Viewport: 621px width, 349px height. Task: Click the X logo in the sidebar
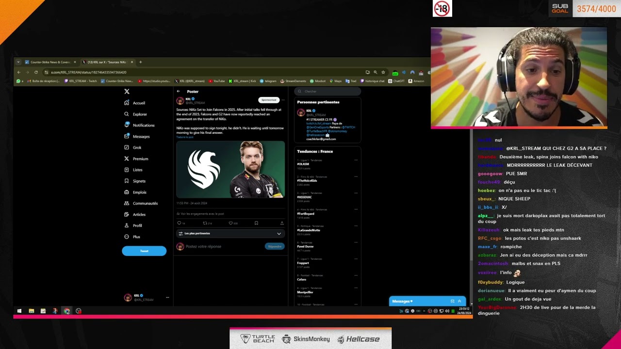[x=127, y=91]
